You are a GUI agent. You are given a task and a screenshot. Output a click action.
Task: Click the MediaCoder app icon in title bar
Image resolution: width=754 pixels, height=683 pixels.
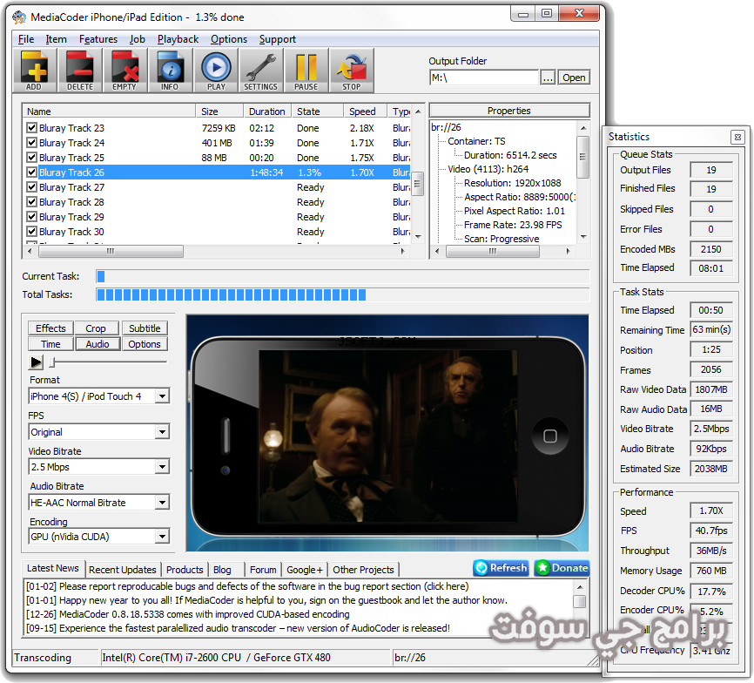(19, 17)
